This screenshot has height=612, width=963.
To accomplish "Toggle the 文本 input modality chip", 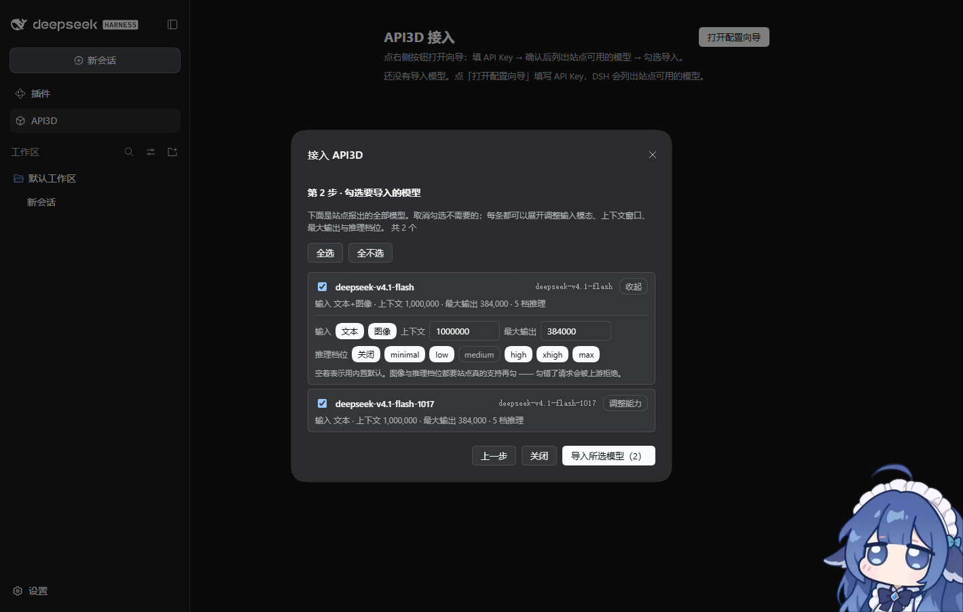I will click(x=350, y=332).
